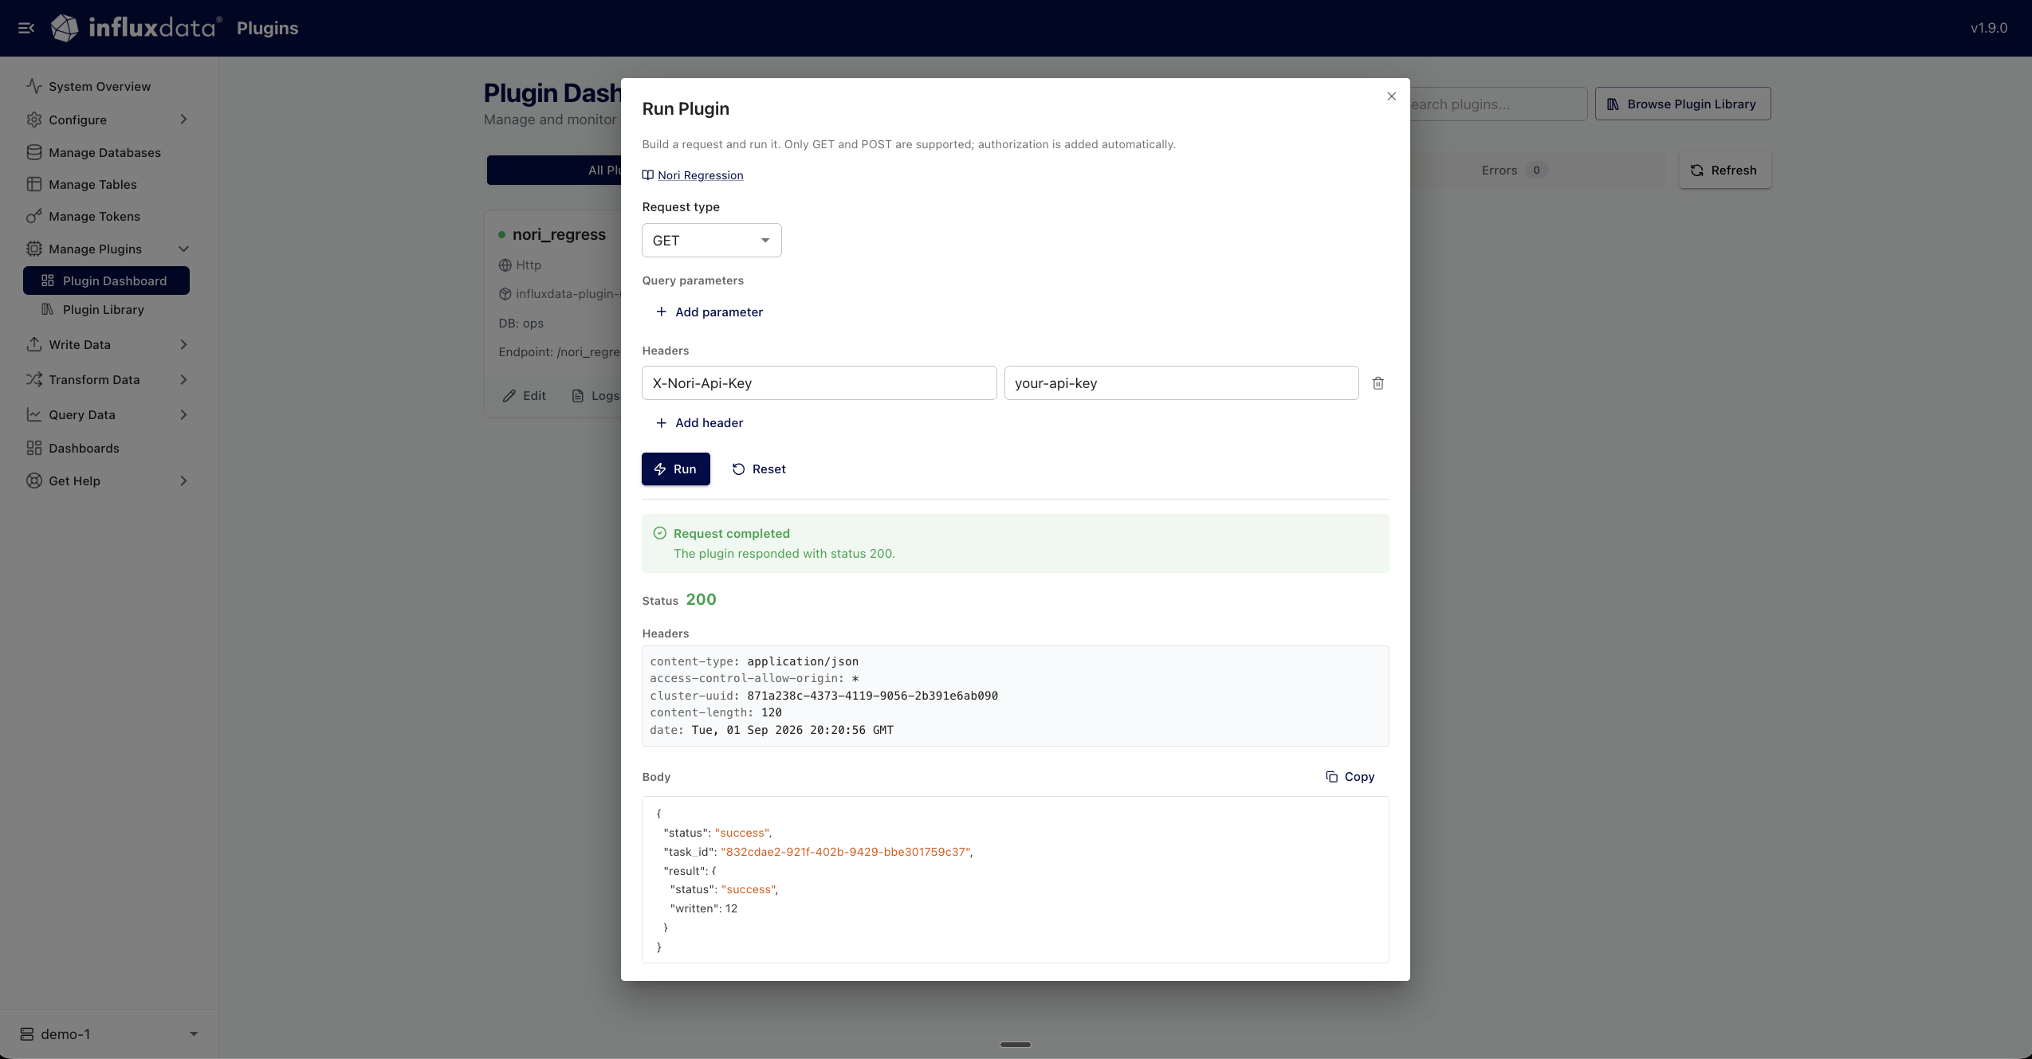Open Plugin Library in the sidebar
The width and height of the screenshot is (2032, 1059).
tap(103, 309)
